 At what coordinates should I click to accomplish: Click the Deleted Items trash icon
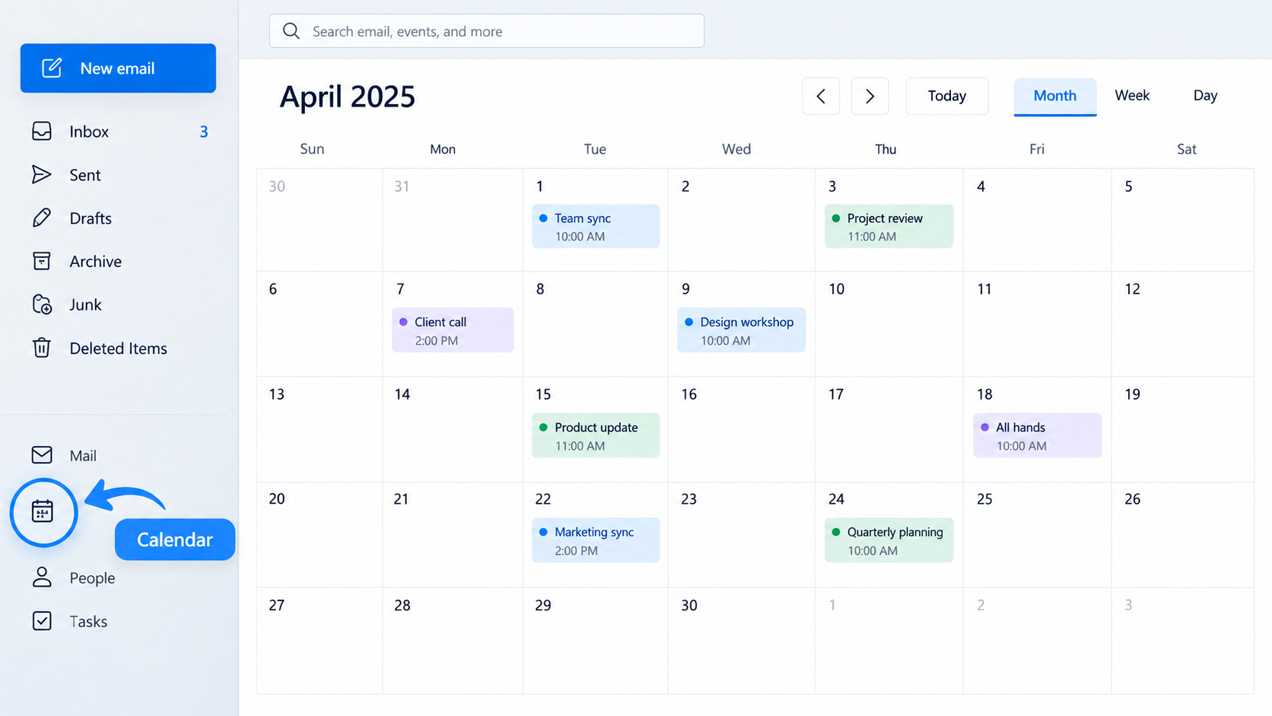coord(42,348)
